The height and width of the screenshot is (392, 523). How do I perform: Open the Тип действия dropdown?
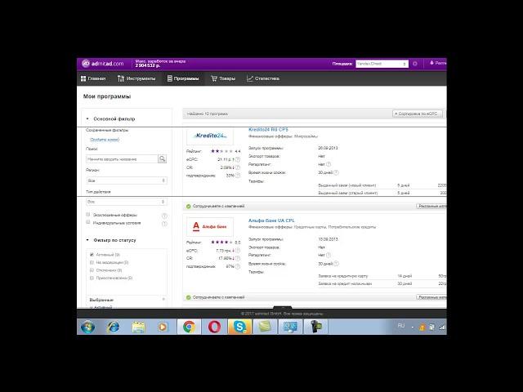(x=127, y=202)
